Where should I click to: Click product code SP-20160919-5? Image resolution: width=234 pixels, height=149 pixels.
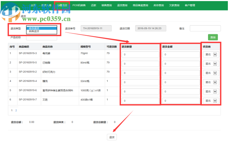28,62
